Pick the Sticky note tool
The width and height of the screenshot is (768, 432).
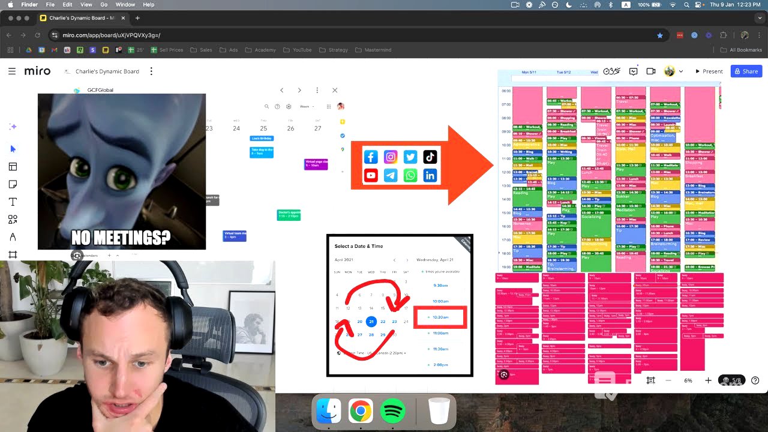(x=13, y=184)
